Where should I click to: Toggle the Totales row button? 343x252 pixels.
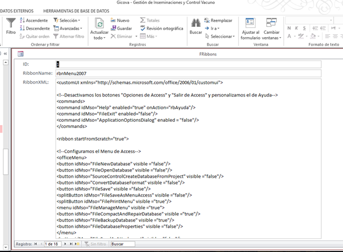click(150, 21)
